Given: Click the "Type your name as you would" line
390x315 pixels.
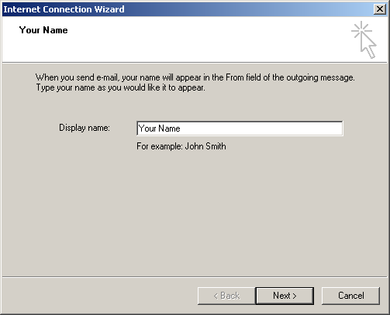Looking at the screenshot, I should [x=120, y=87].
